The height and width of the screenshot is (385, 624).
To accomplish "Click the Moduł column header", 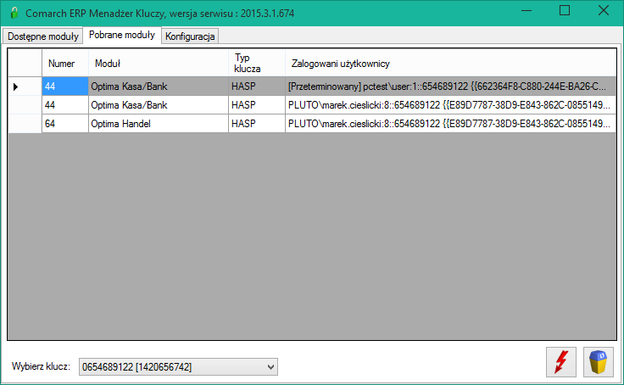I will point(159,63).
